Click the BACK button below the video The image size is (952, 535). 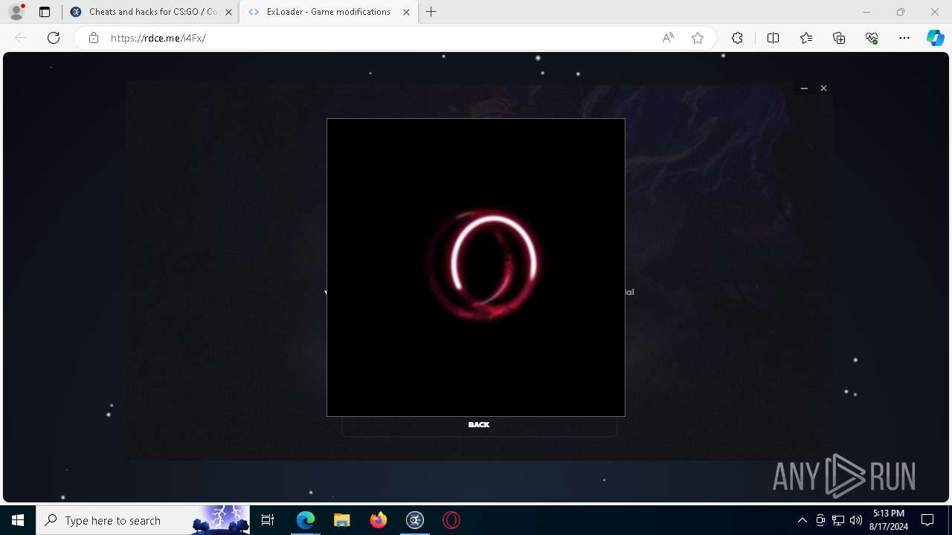[479, 425]
